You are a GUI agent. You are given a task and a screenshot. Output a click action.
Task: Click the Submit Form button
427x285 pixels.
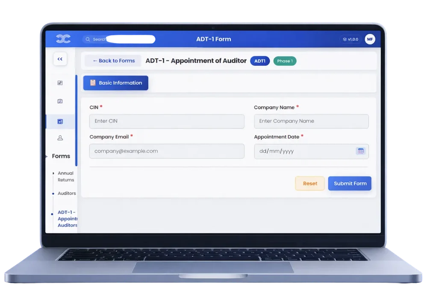[350, 184]
